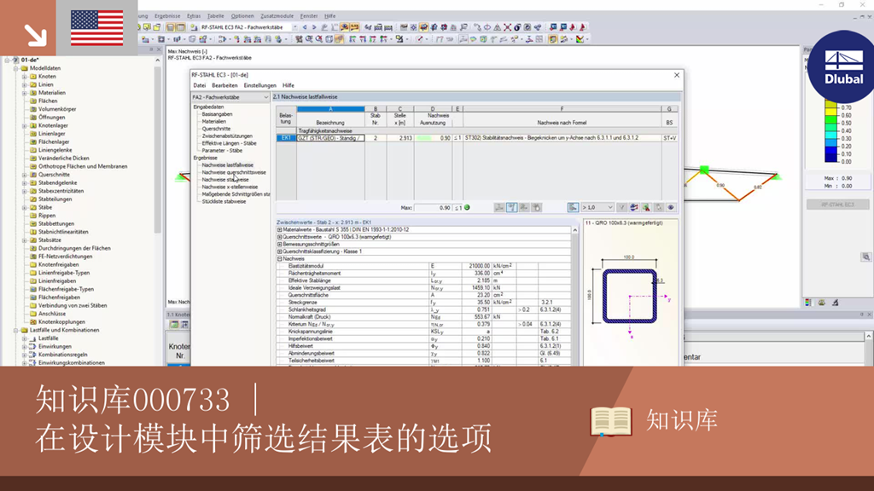Open the Optionen menu in the main window
Screen dimensions: 874x491
point(242,16)
